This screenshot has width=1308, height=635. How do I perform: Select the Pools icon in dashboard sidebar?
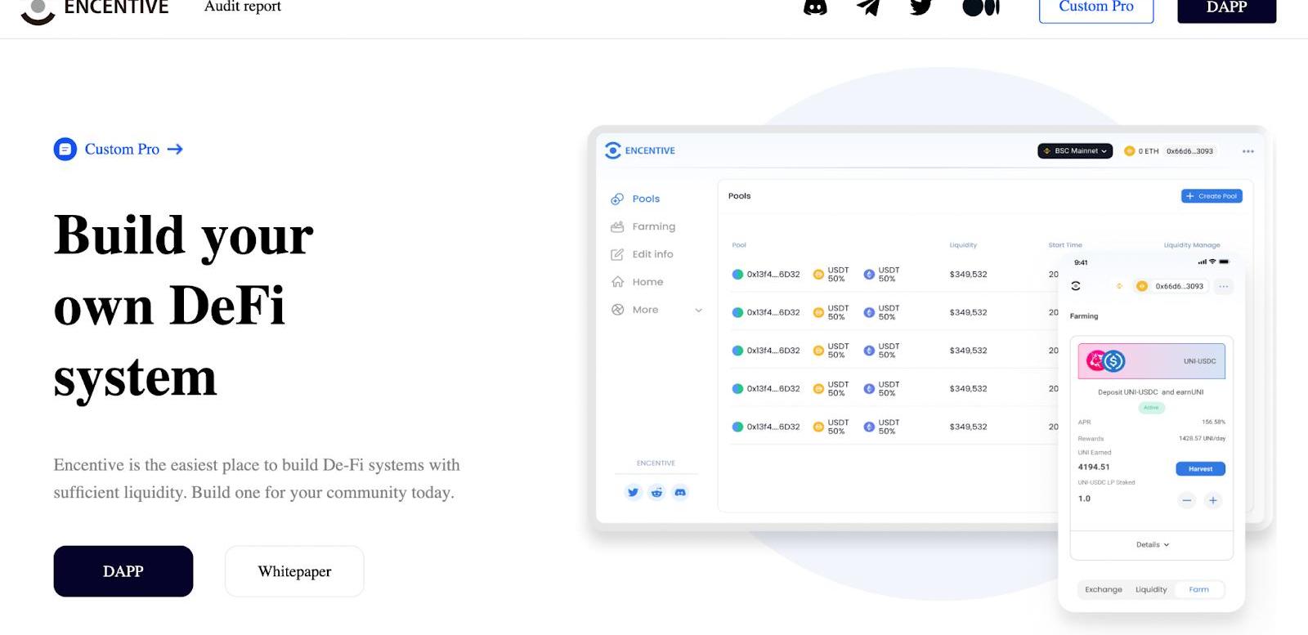(617, 199)
